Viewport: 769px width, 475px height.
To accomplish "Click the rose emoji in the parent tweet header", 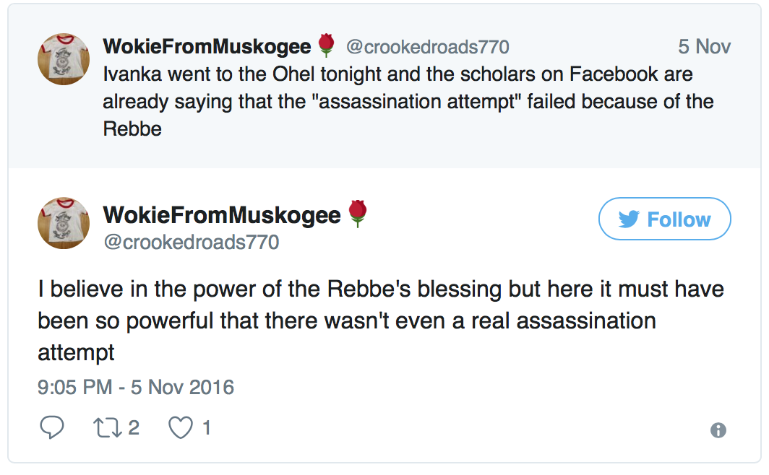I will 327,47.
